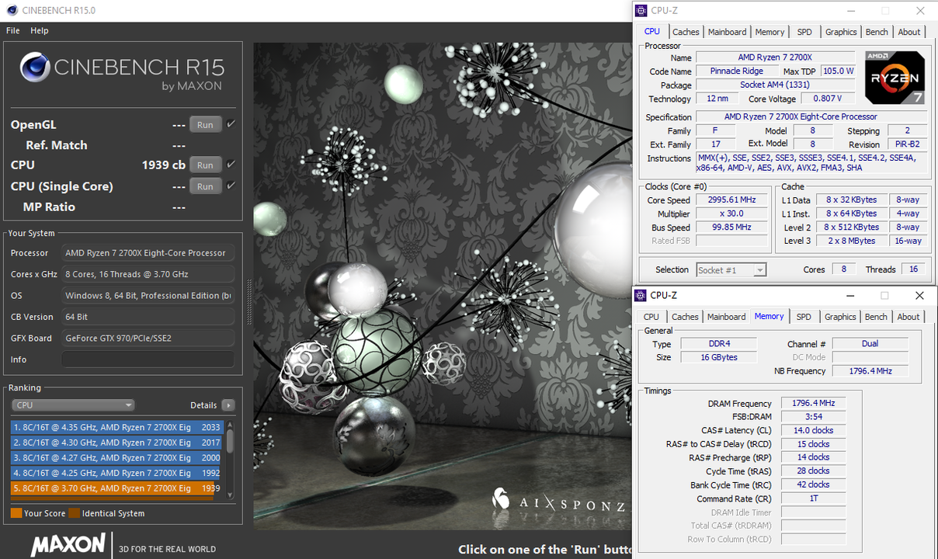
Task: Open the CPU ranking type dropdown
Action: pos(73,405)
